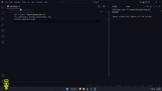The width and height of the screenshot is (162, 91).
Task: Expand the command center dropdown arrow
Action: point(126,2)
